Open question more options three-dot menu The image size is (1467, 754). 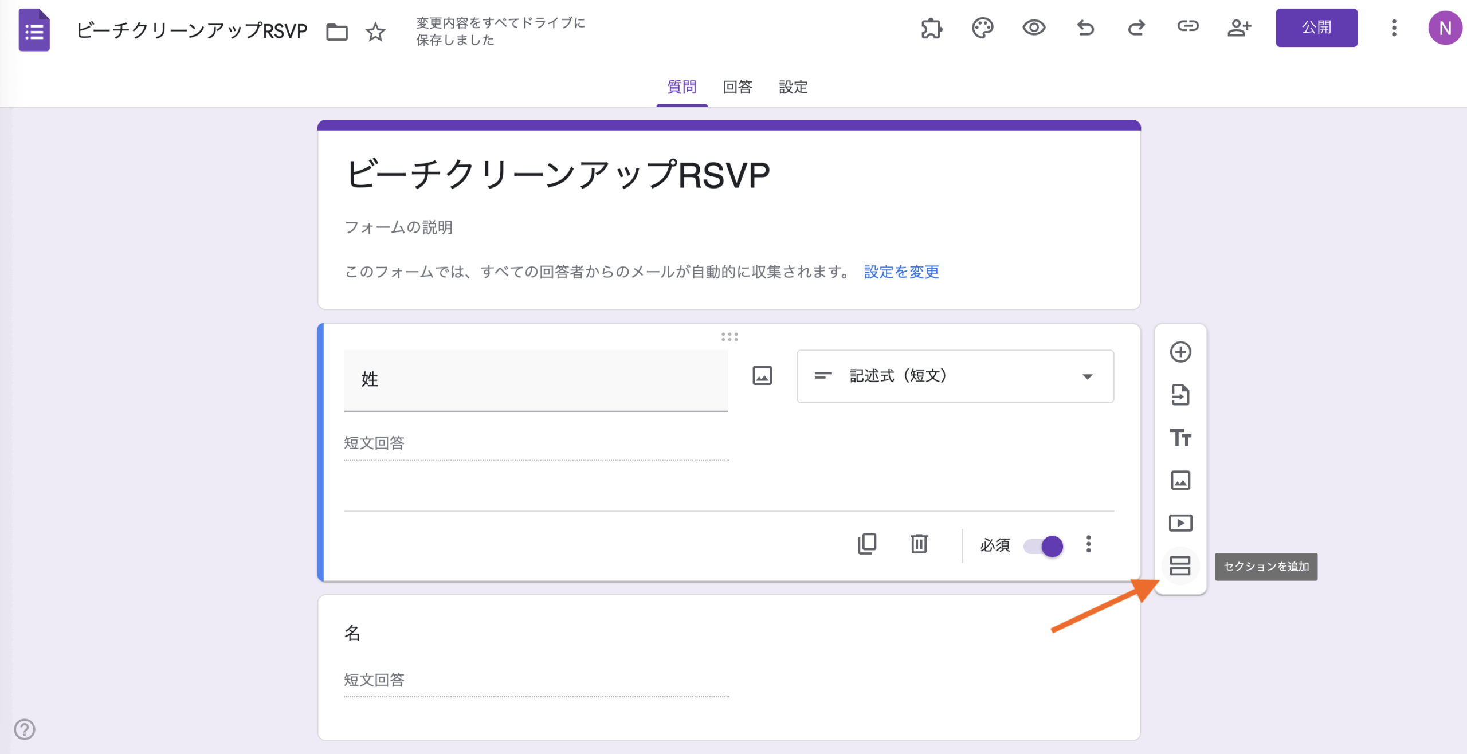tap(1088, 544)
